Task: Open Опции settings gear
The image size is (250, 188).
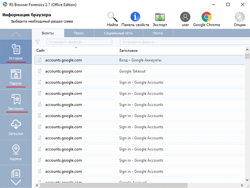Action: [240, 19]
